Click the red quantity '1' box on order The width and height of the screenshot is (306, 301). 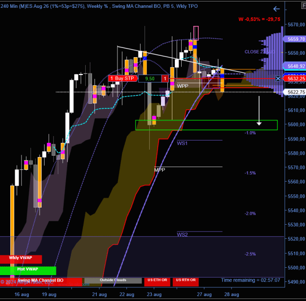point(165,79)
